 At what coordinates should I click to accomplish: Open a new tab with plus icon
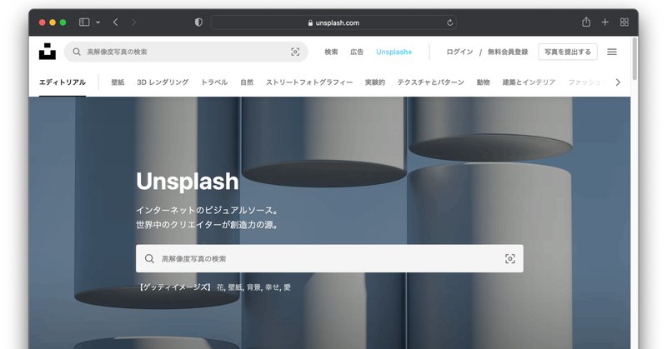[605, 22]
